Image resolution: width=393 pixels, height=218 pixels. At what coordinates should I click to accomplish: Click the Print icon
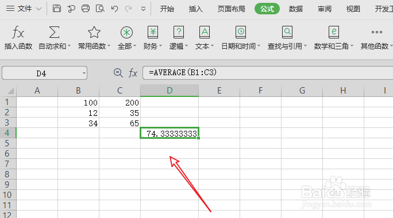(86, 9)
